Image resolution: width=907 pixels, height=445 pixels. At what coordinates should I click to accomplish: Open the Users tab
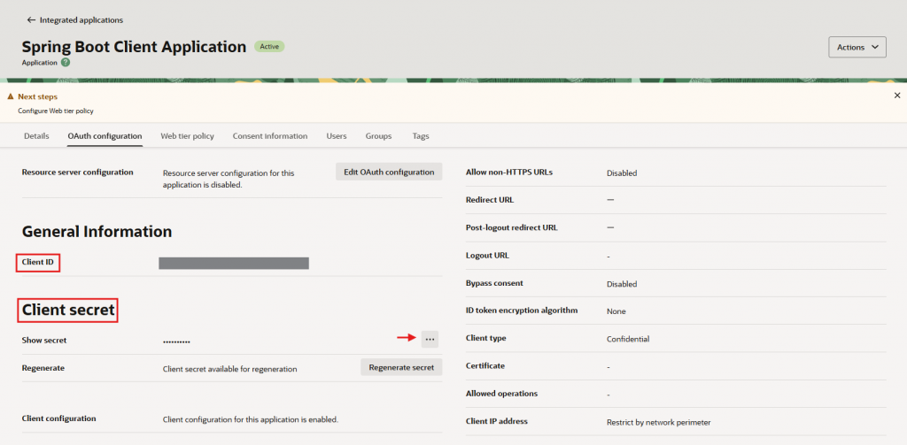tap(337, 136)
